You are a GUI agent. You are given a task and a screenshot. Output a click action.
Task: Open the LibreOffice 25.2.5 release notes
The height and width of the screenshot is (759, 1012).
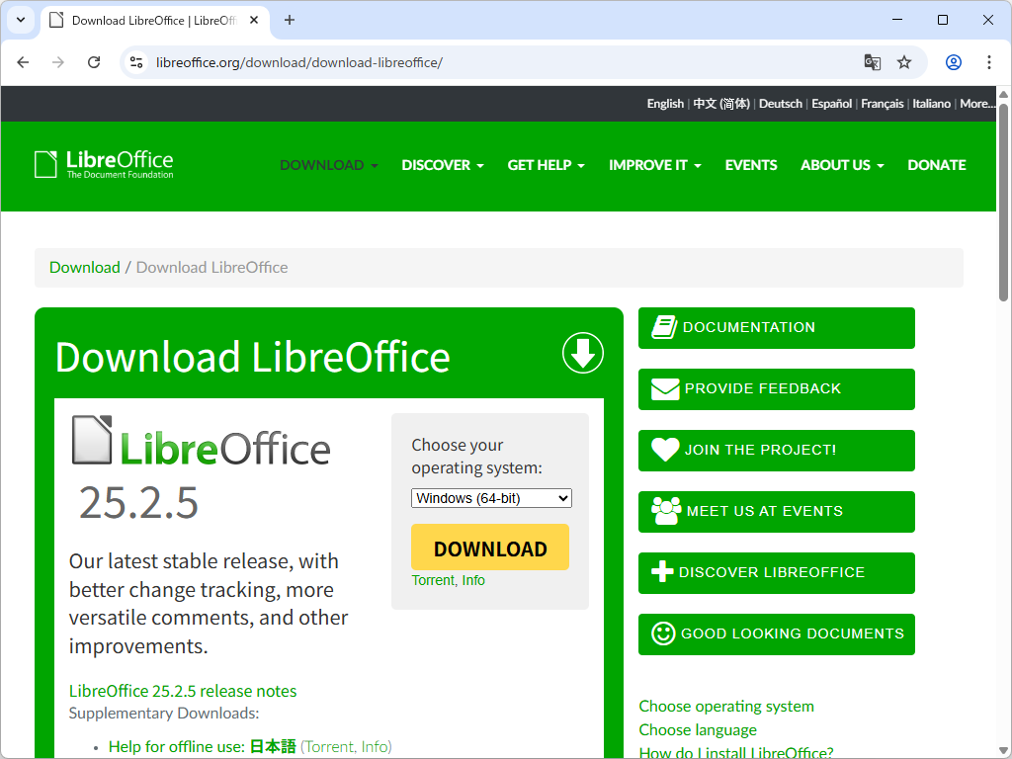tap(183, 691)
